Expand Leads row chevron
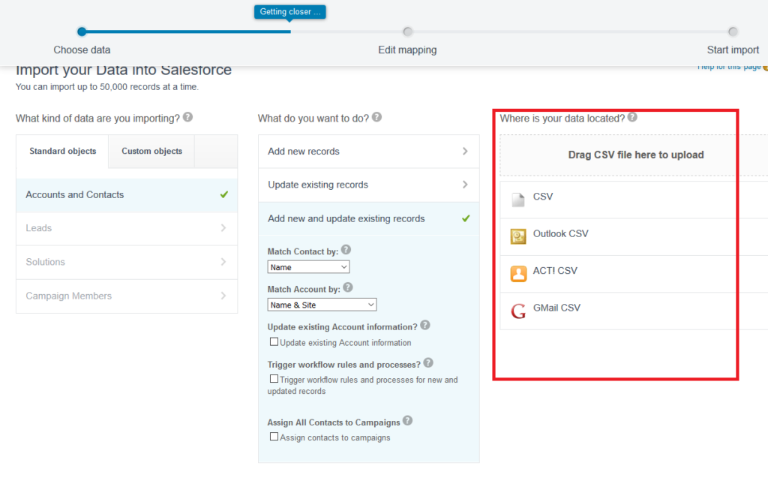This screenshot has width=768, height=487. coord(223,228)
